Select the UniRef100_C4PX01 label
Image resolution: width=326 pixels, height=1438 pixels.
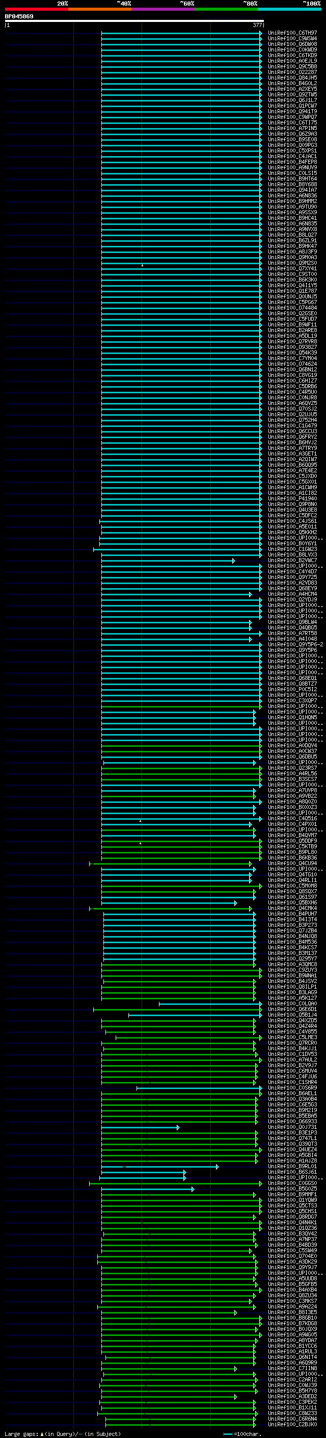tap(292, 824)
